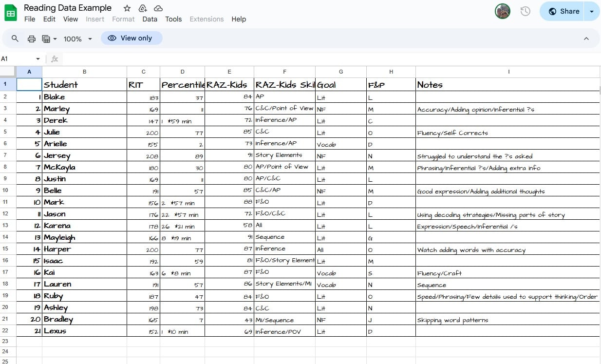Open the File menu
Image resolution: width=601 pixels, height=364 pixels.
click(x=30, y=19)
